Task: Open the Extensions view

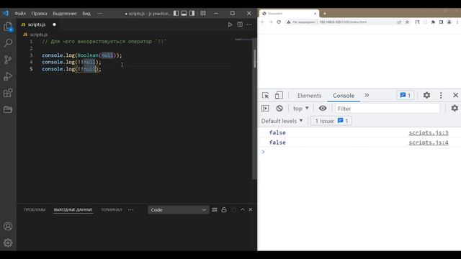Action: [8, 93]
